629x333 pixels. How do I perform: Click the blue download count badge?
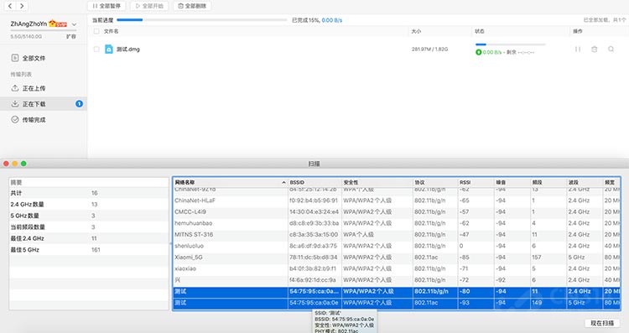click(x=79, y=104)
